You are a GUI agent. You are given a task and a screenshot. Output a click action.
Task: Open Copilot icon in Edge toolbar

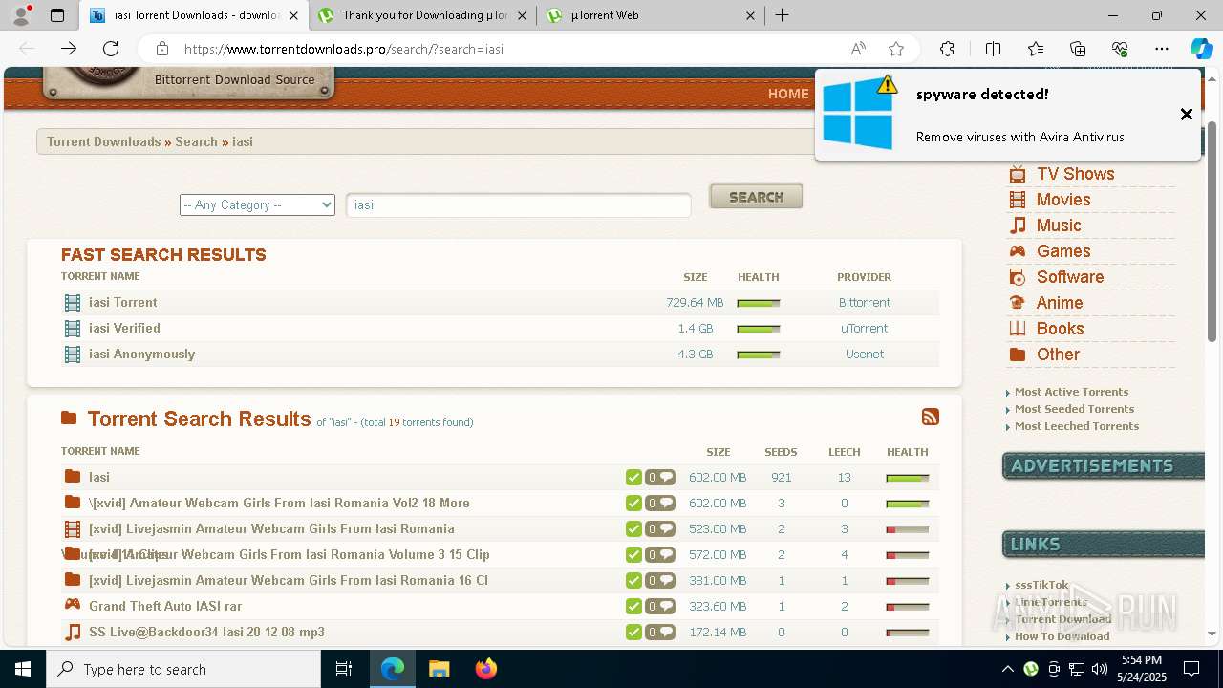point(1201,49)
